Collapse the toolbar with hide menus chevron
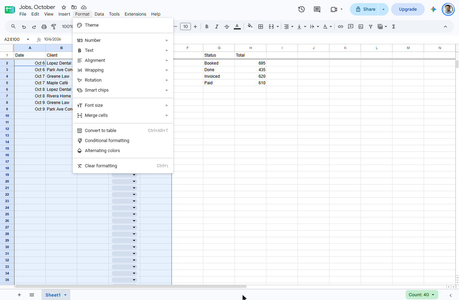The height and width of the screenshot is (300, 459). click(x=445, y=27)
